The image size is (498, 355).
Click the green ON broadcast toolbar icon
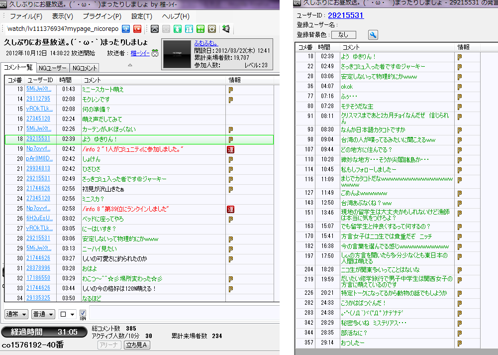tap(200, 29)
